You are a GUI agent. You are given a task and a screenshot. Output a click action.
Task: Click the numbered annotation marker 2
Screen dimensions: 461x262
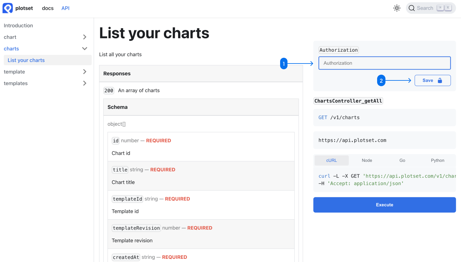tap(381, 81)
